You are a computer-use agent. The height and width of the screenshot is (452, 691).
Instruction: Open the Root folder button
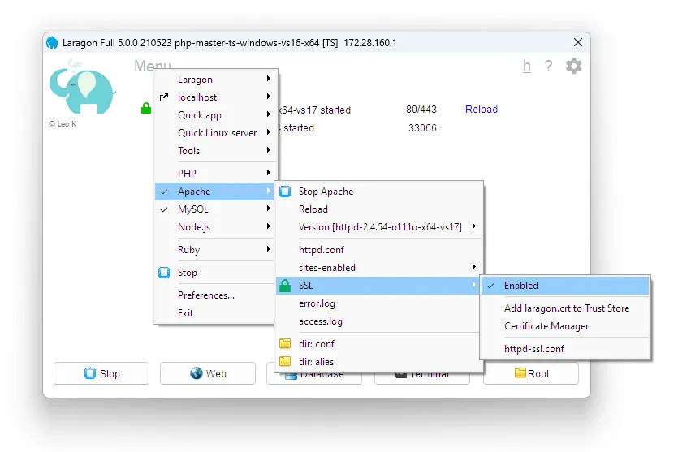tap(531, 373)
